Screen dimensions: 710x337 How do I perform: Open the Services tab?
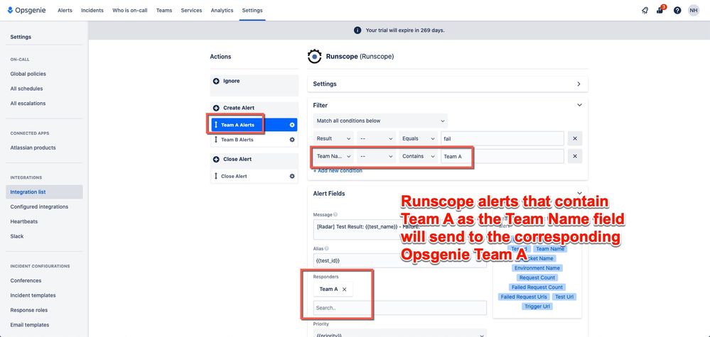(192, 11)
